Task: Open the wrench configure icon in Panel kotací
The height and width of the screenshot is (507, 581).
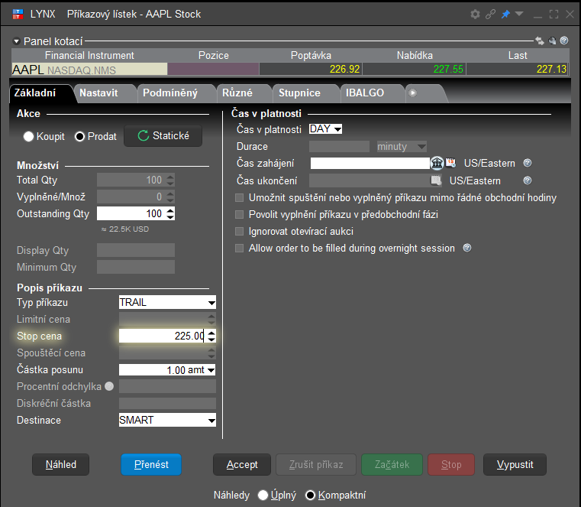Action: 552,41
